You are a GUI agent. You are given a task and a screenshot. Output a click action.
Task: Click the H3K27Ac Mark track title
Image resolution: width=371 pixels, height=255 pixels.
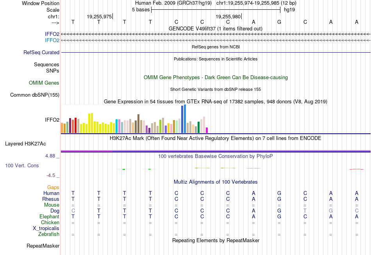216,138
